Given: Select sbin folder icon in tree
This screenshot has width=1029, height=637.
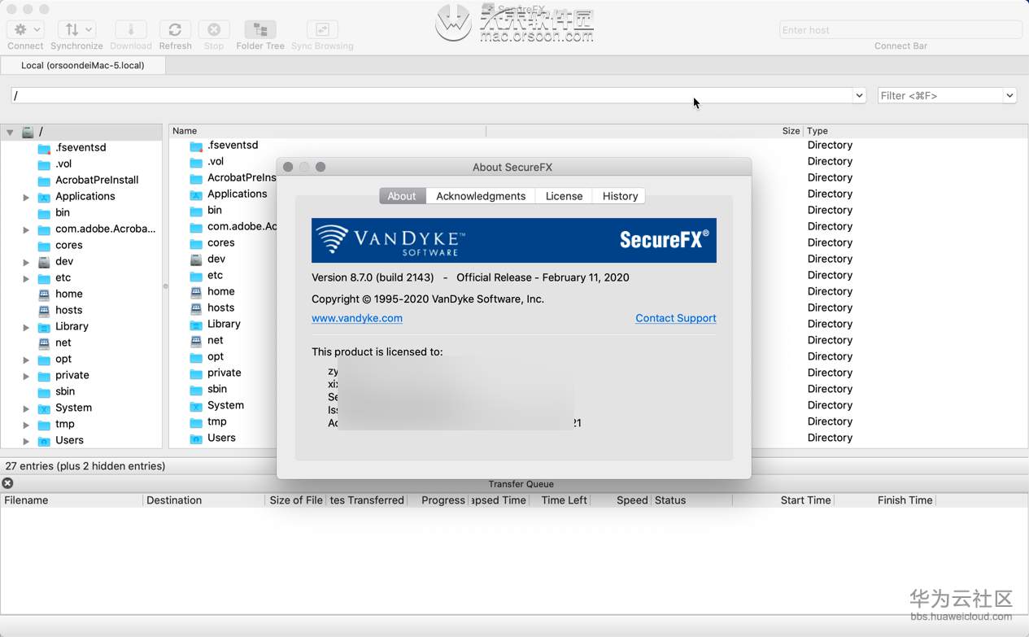Looking at the screenshot, I should point(44,392).
